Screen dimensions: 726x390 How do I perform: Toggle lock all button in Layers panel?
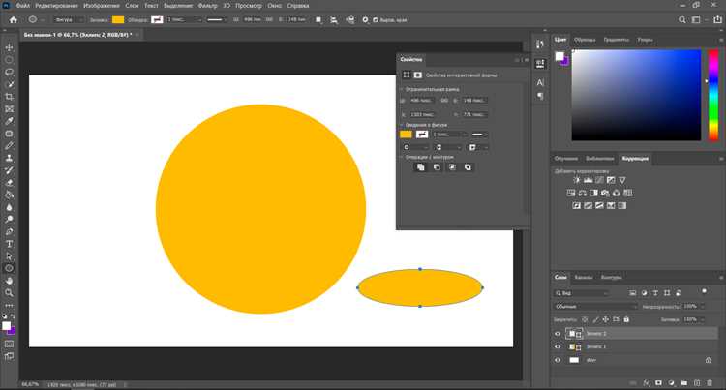pos(626,319)
